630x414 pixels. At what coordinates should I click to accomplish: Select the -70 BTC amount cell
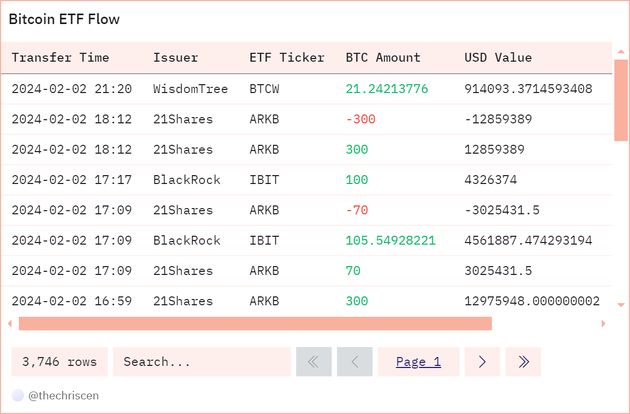(x=357, y=210)
